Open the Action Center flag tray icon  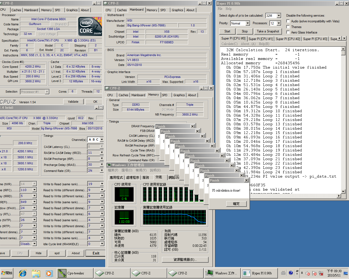[x=314, y=273]
